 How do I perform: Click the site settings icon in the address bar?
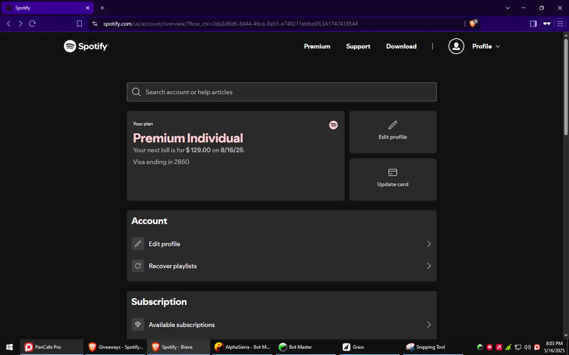tap(95, 24)
